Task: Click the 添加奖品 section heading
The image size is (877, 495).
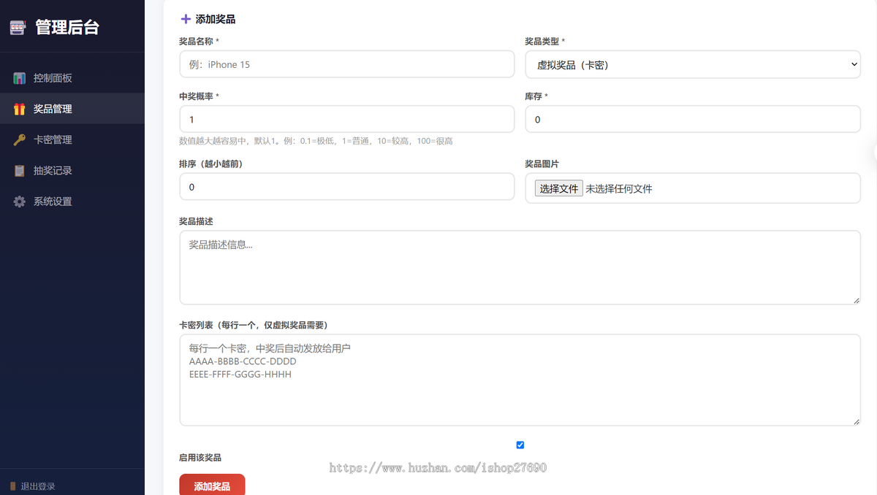Action: point(216,19)
